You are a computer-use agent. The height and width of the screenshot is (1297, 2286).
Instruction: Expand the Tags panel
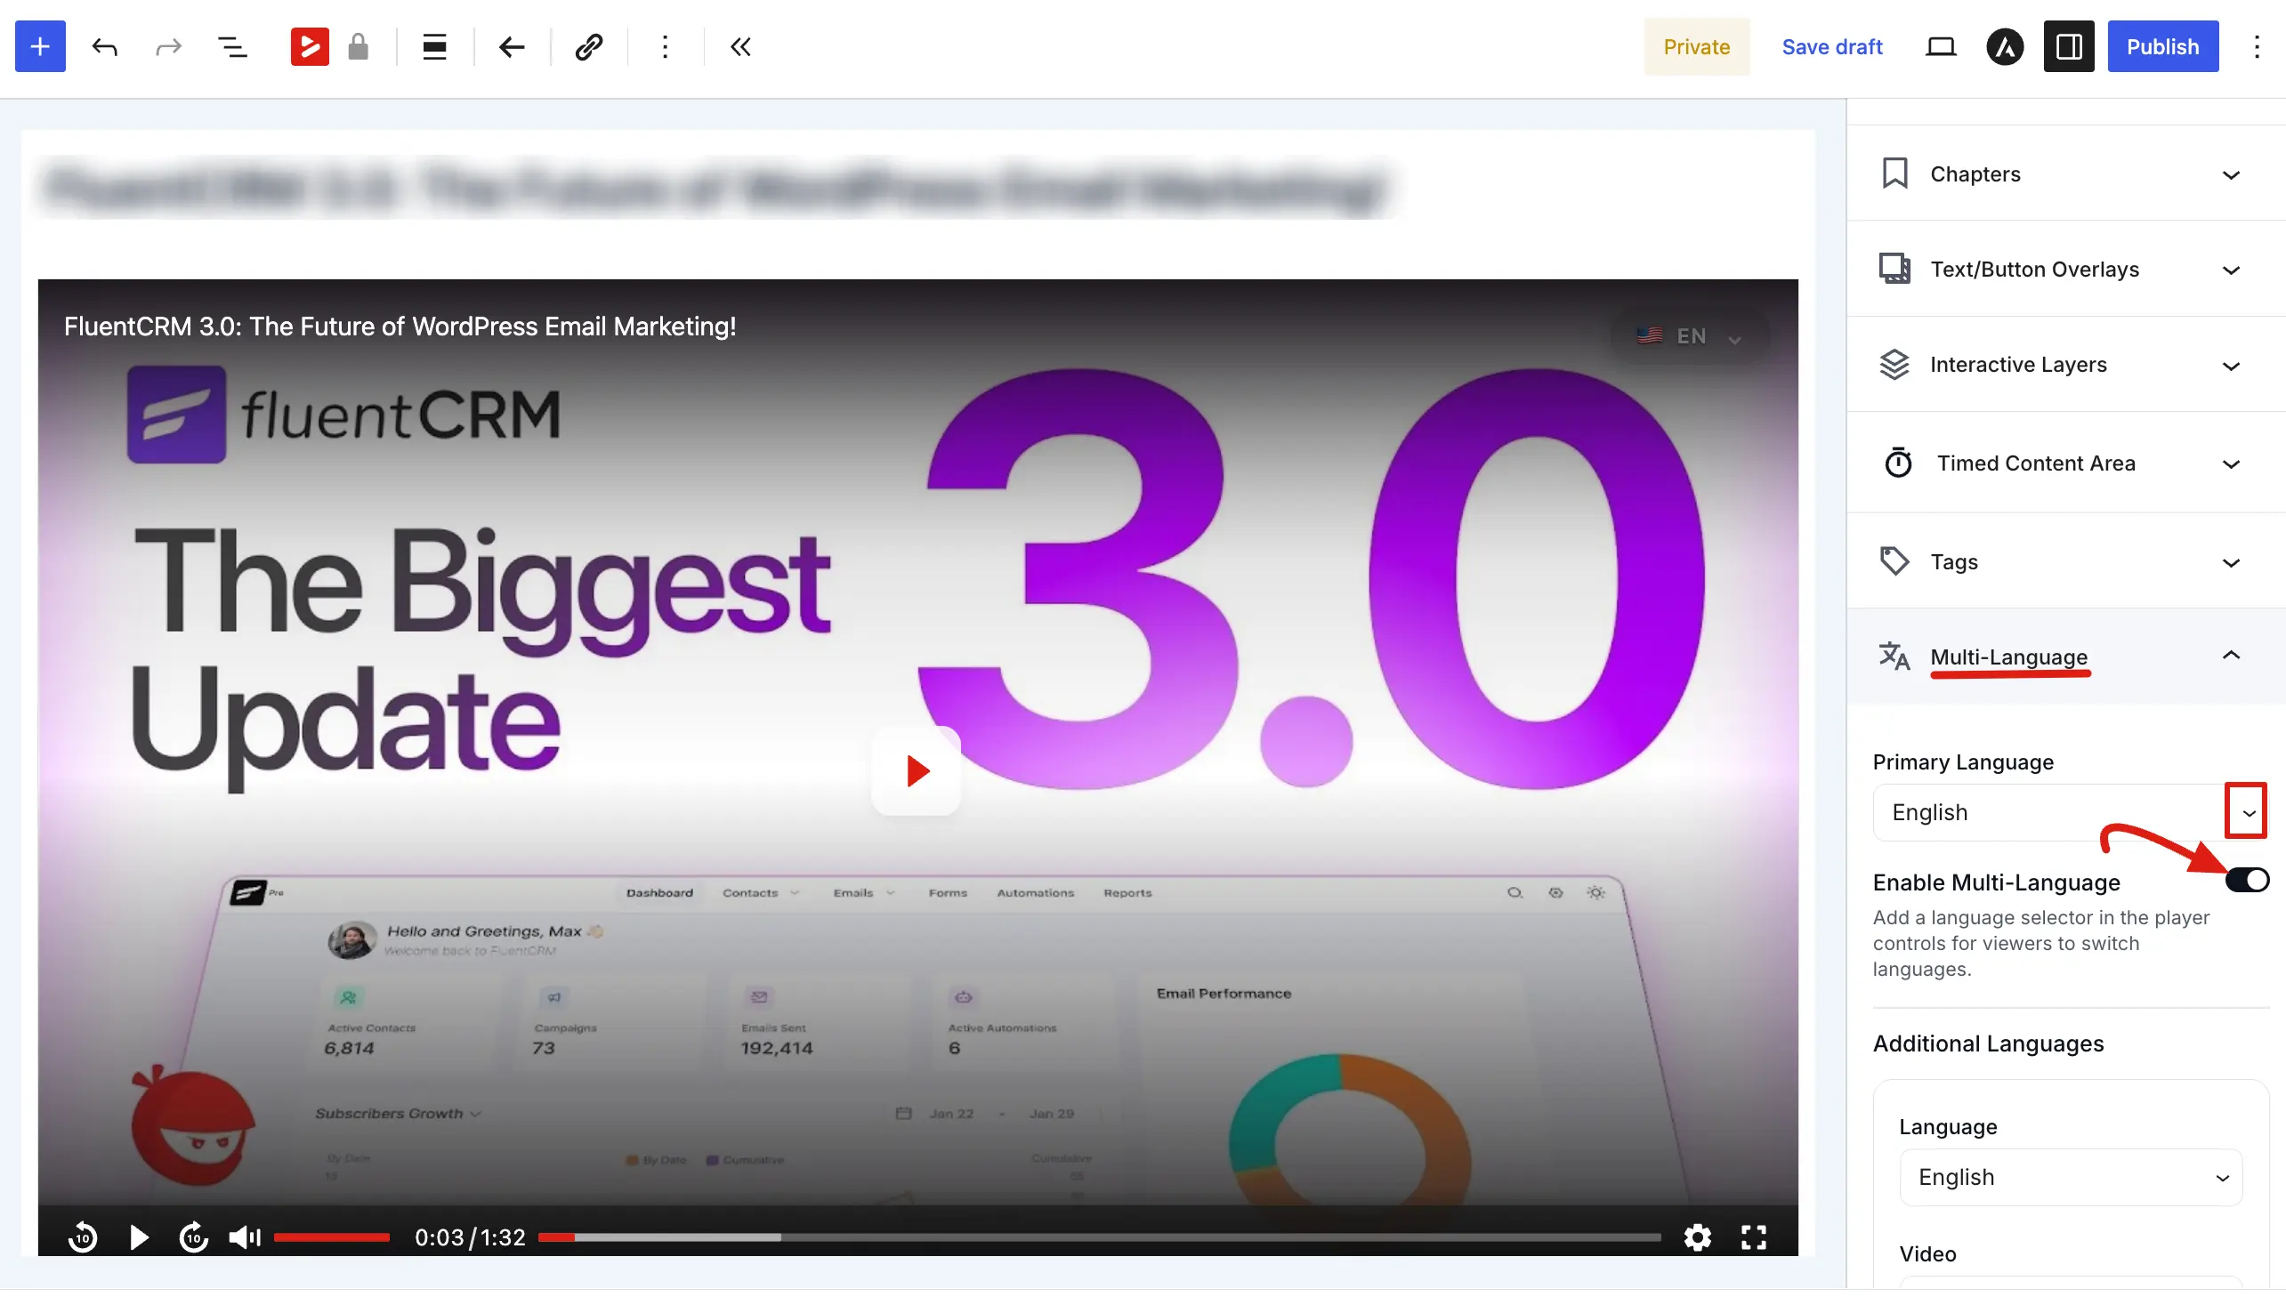tap(2067, 561)
